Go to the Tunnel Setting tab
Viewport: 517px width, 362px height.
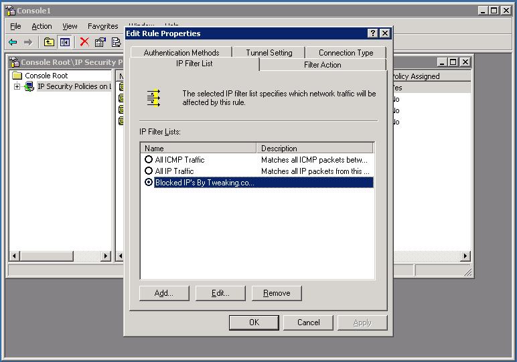pyautogui.click(x=269, y=53)
